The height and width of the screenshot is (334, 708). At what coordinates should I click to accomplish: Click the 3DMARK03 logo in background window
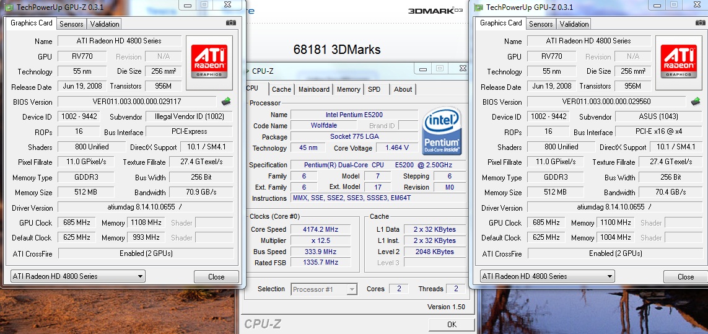[x=435, y=11]
